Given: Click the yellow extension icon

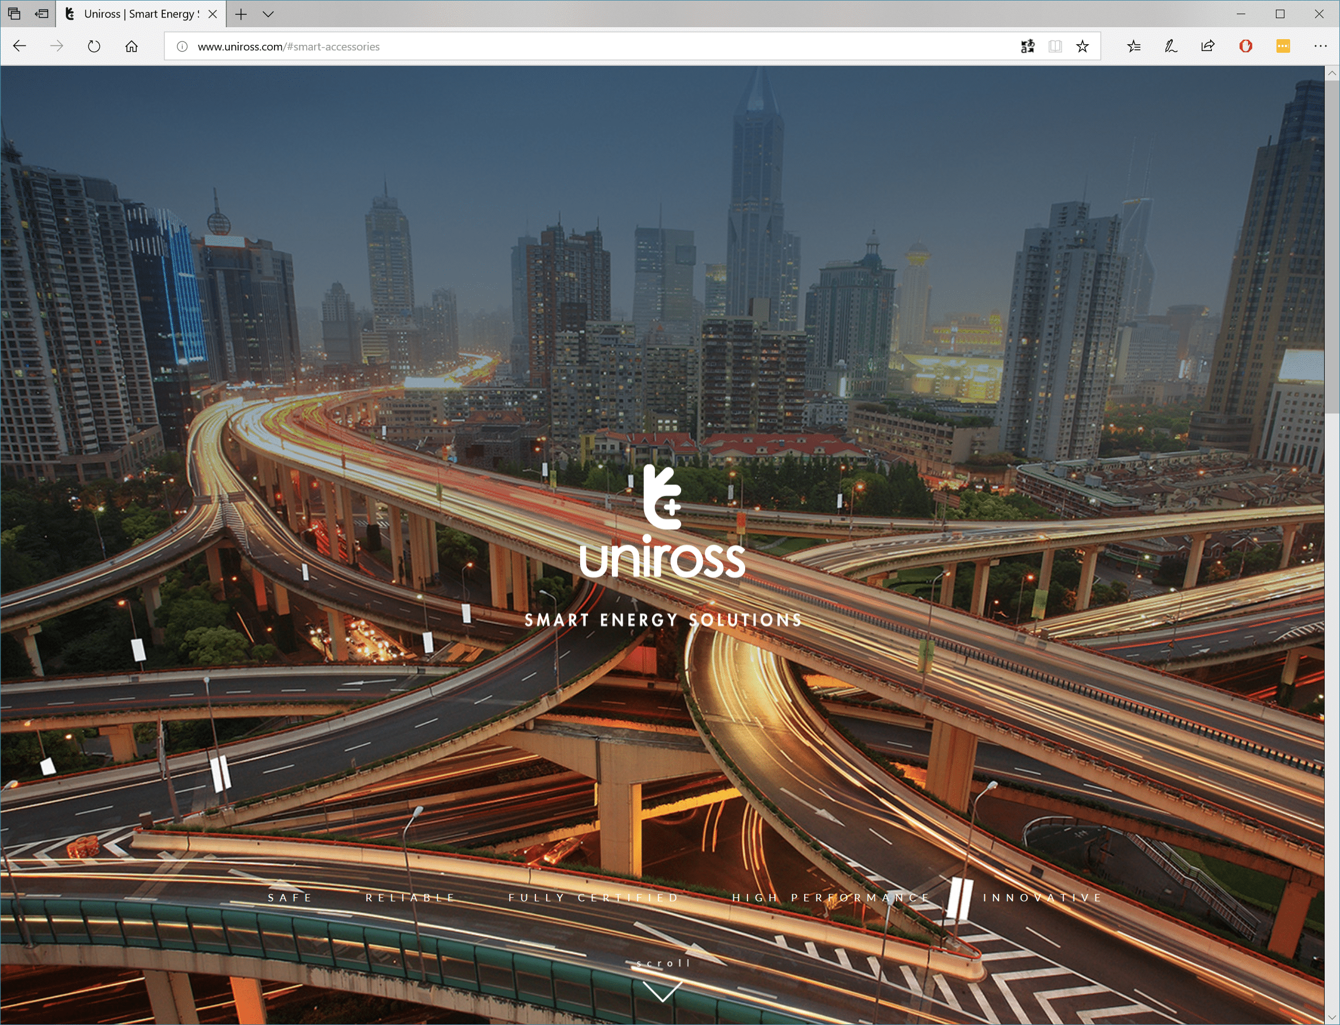Looking at the screenshot, I should [x=1283, y=47].
